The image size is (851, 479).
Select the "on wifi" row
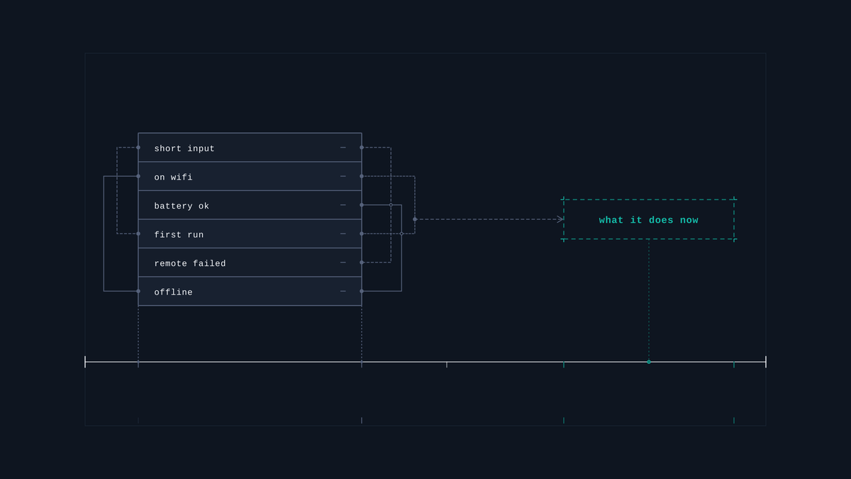[x=250, y=176]
